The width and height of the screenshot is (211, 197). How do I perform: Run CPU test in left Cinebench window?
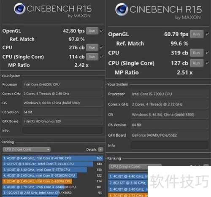click(92, 48)
